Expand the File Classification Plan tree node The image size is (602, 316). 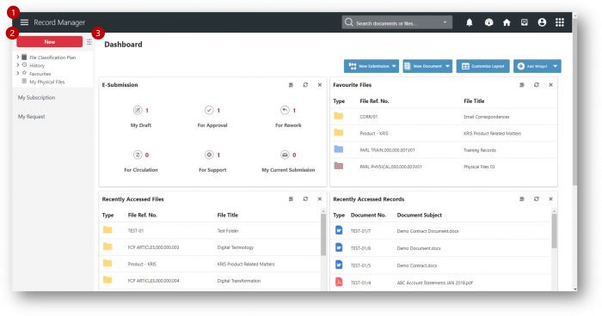[18, 57]
